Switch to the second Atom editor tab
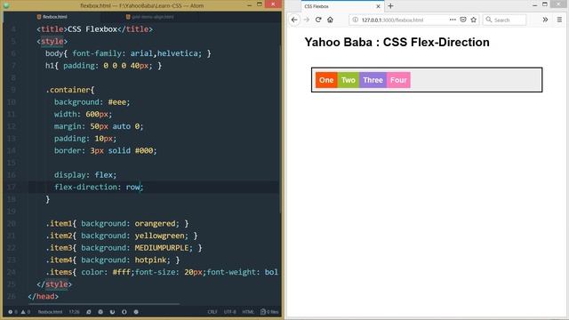This screenshot has width=569, height=320. (x=149, y=17)
